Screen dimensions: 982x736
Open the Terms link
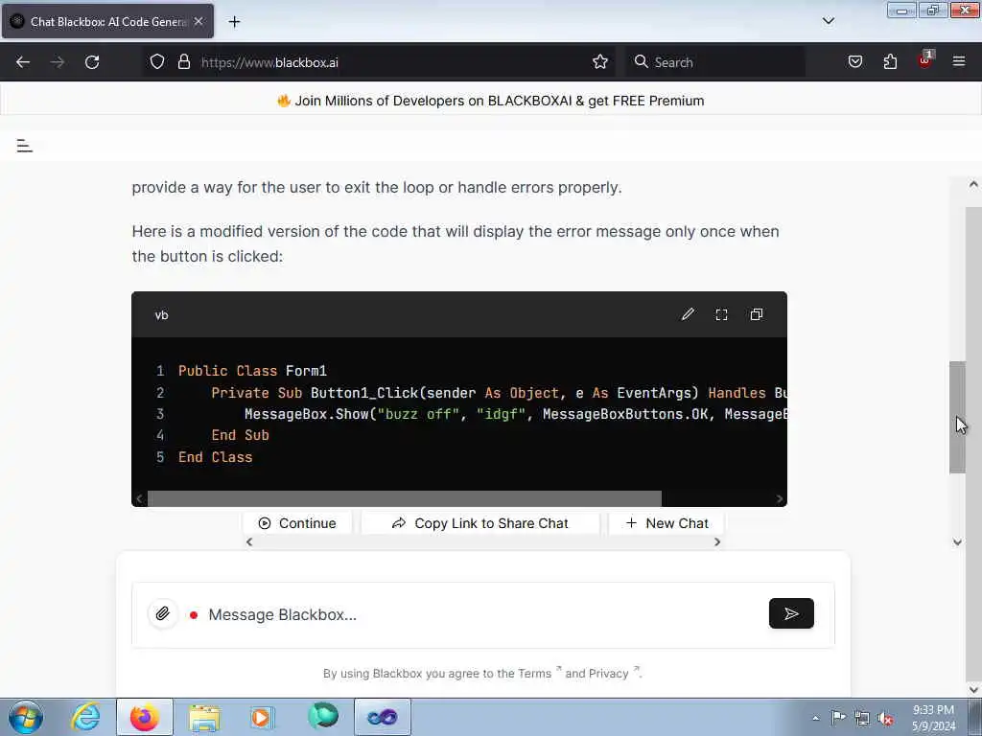(x=534, y=674)
